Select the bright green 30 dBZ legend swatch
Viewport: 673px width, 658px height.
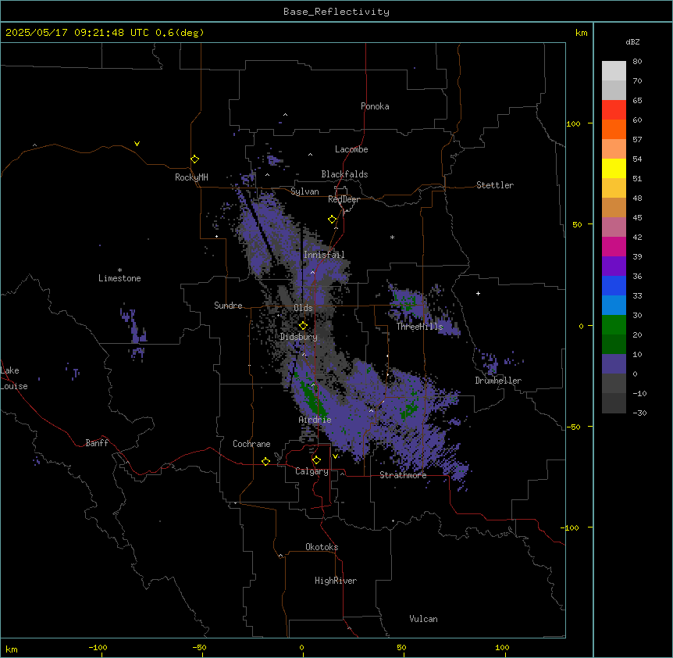point(614,325)
